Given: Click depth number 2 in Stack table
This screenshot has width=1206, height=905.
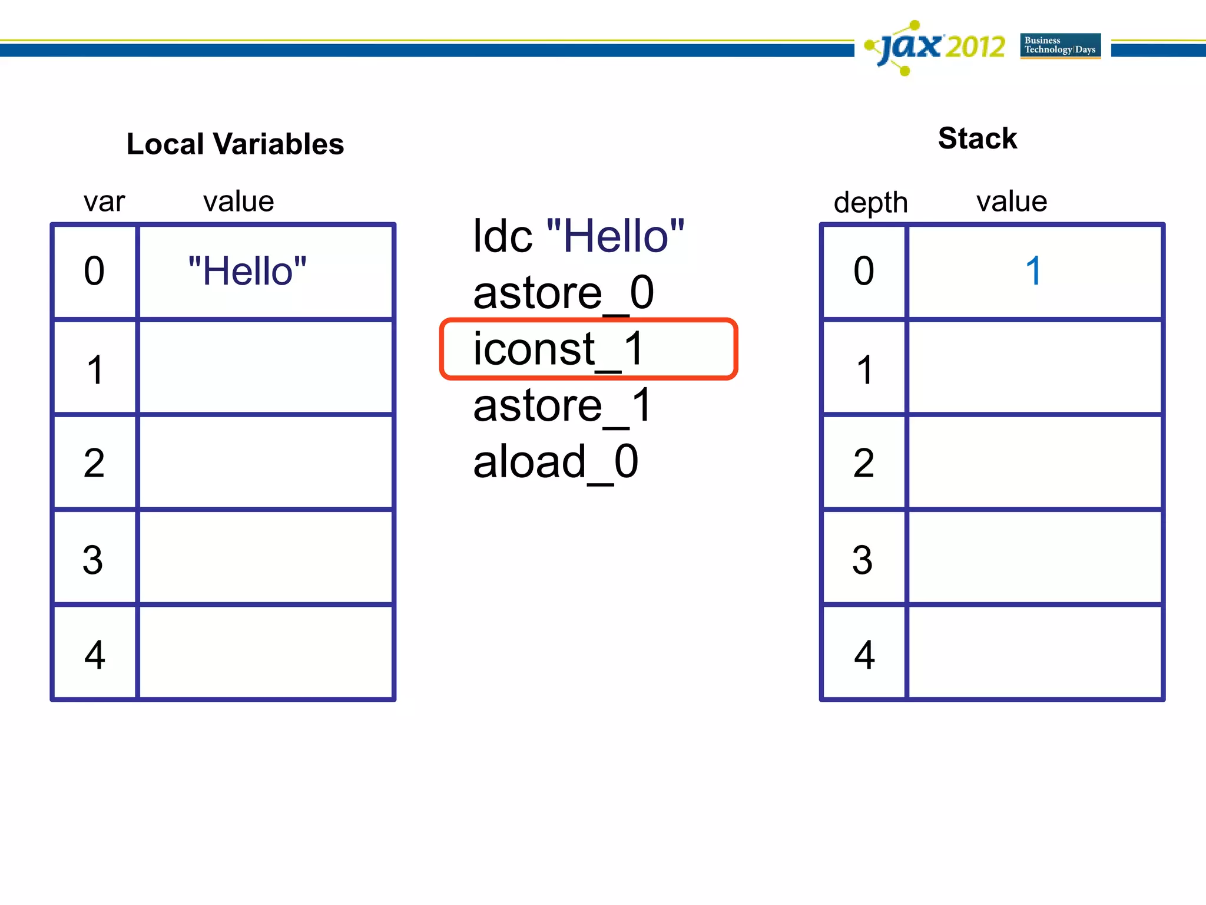Looking at the screenshot, I should (x=863, y=463).
